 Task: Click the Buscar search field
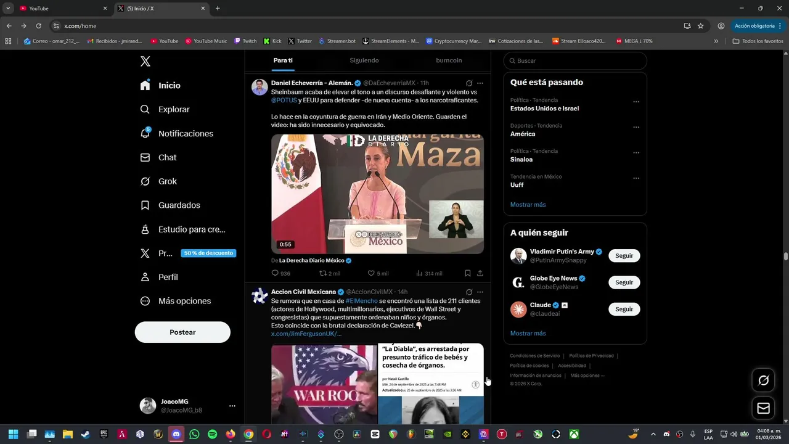[x=575, y=61]
